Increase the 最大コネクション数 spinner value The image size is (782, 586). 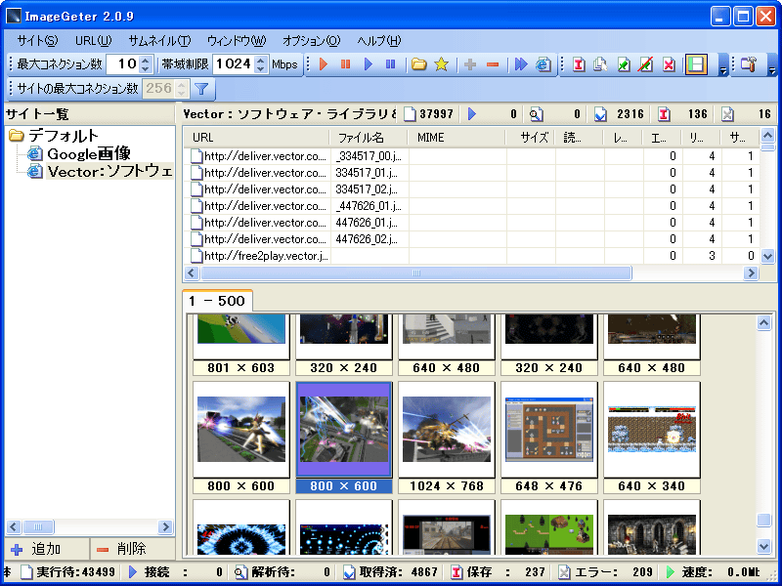click(x=146, y=60)
